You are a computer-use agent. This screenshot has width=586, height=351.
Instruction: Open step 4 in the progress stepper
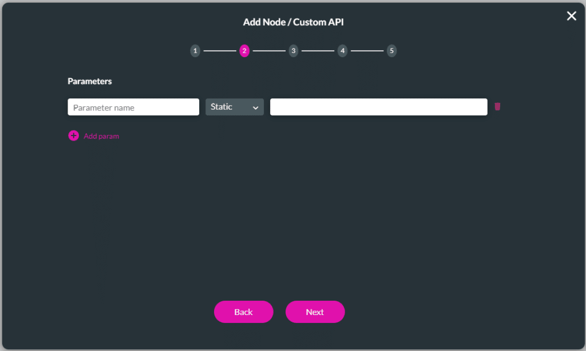342,50
